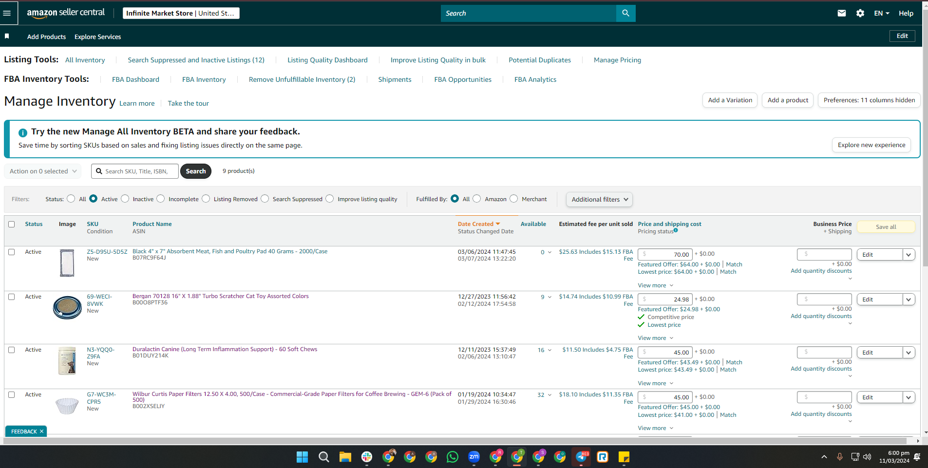Viewport: 928px width, 468px height.
Task: Click the price field showing 70.00
Action: pos(665,254)
